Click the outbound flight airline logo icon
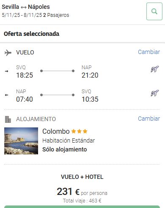 pos(155,69)
